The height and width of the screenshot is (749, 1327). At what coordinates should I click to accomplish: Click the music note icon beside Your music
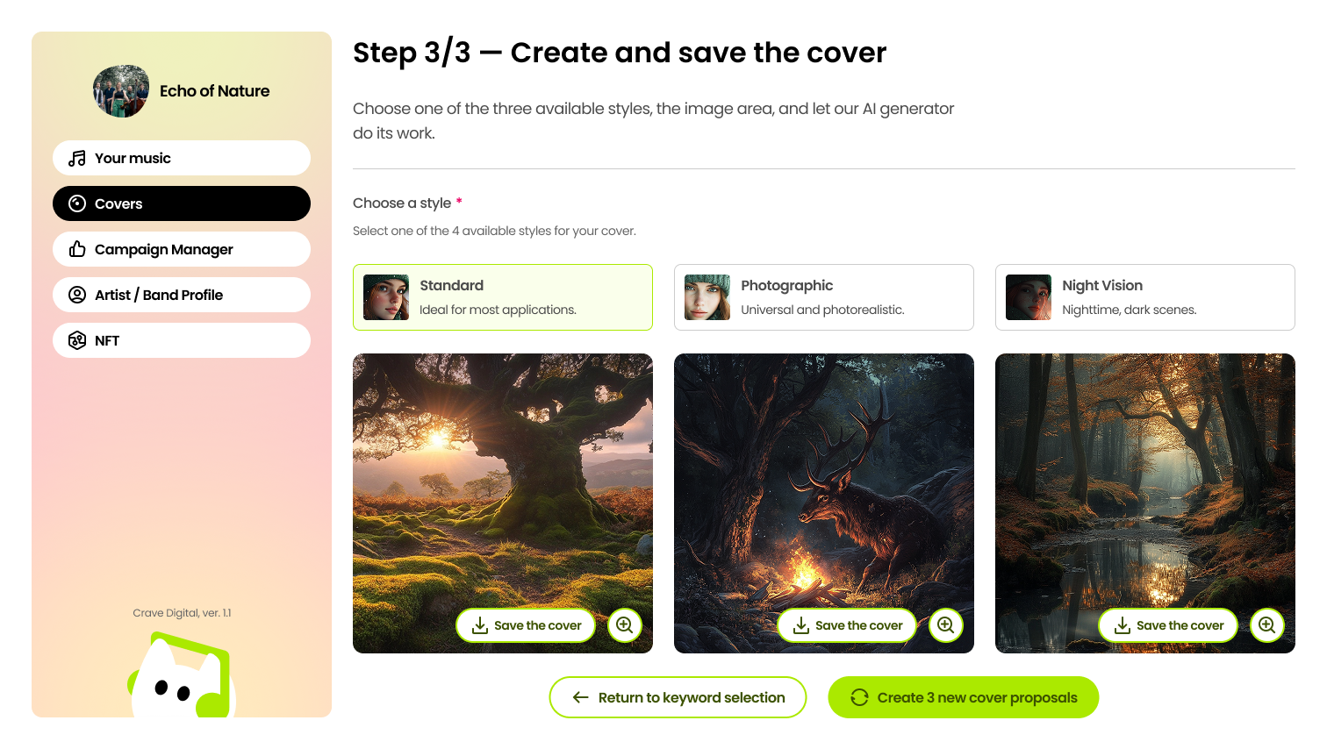click(77, 158)
